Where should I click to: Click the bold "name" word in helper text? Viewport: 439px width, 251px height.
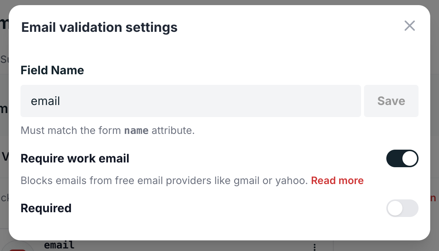pos(136,131)
